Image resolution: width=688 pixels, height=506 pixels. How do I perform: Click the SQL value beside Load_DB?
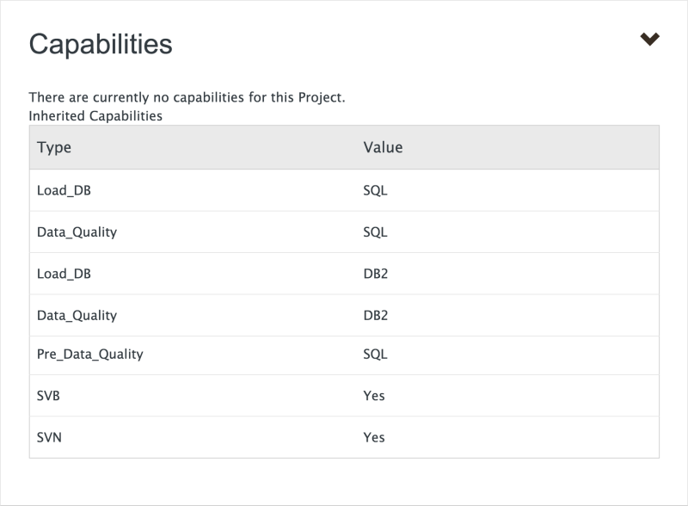373,189
